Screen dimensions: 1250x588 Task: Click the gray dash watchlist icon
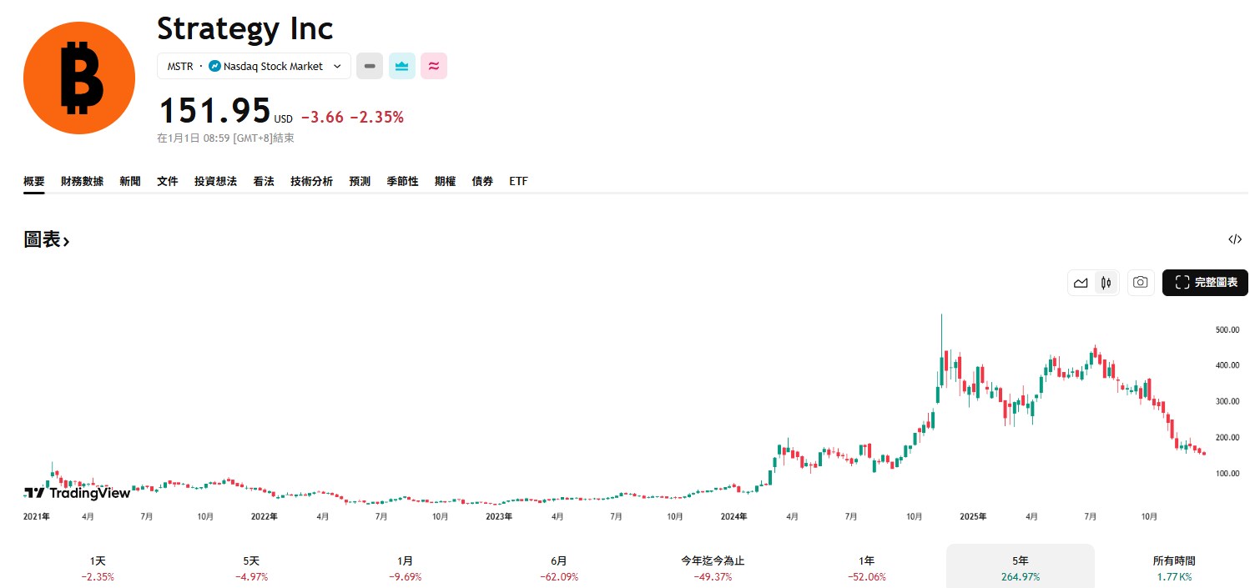[x=370, y=65]
